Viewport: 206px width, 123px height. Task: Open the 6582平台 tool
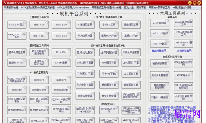pos(17,90)
